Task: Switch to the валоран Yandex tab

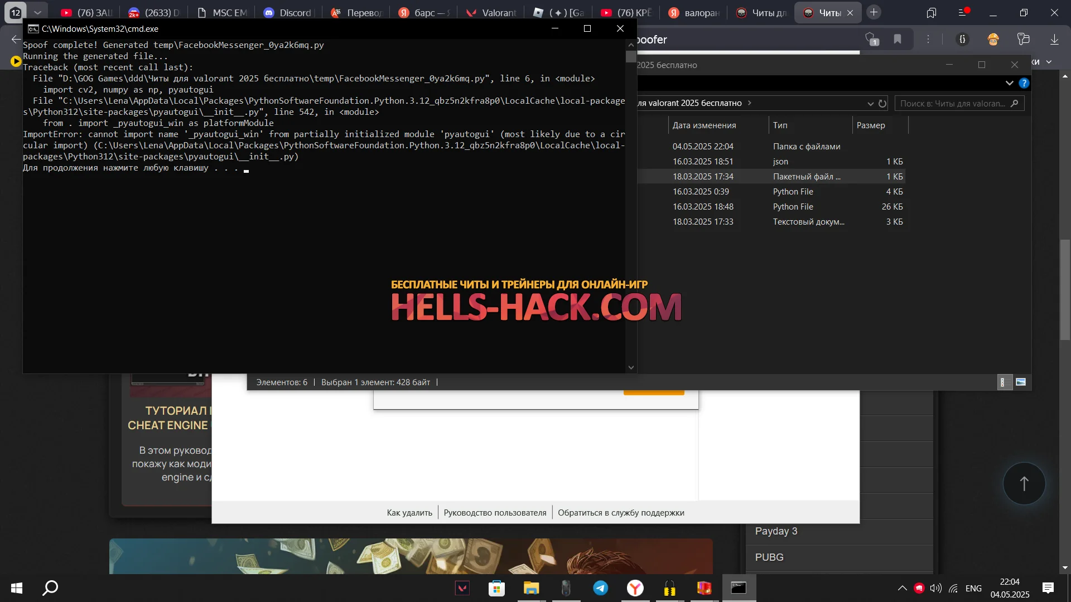Action: click(694, 12)
